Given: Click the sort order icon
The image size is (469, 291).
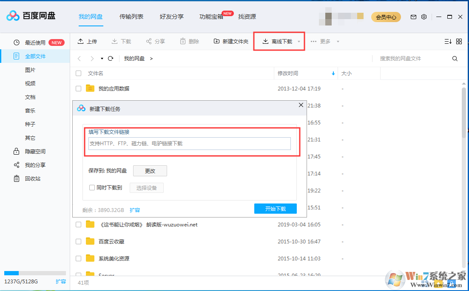Looking at the screenshot, I should (x=448, y=42).
